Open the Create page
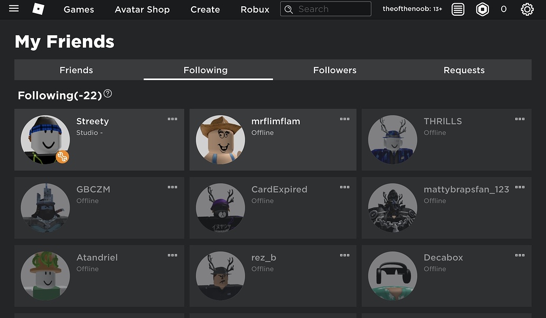 coord(205,9)
